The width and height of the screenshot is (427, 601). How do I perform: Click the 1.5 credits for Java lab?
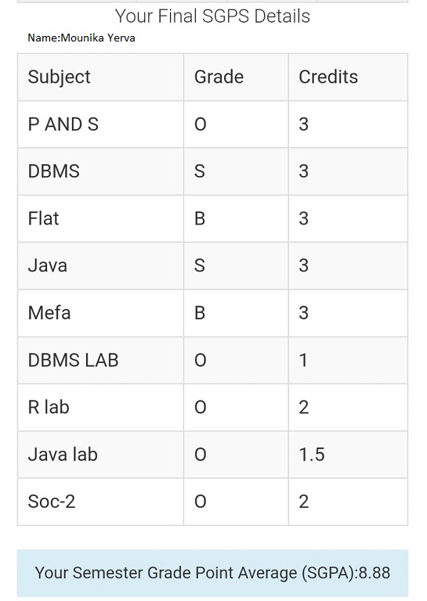tap(312, 455)
